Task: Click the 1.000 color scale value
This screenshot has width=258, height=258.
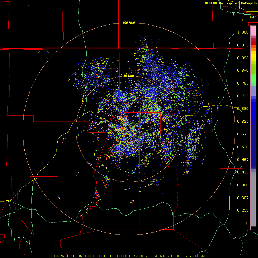Action: coord(243,32)
